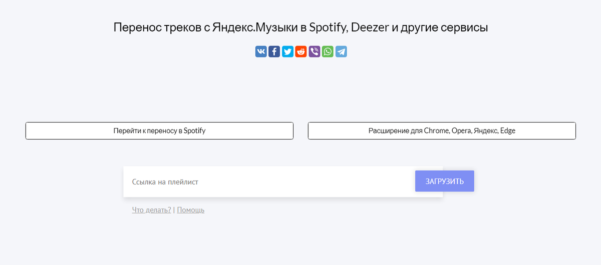Screen dimensions: 601x265
Task: Choose the paper plane Telegram icon
Action: pyautogui.click(x=341, y=51)
